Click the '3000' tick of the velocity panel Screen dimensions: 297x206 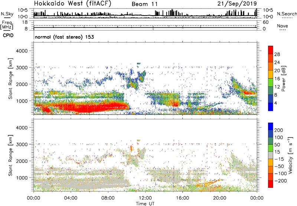(22, 144)
